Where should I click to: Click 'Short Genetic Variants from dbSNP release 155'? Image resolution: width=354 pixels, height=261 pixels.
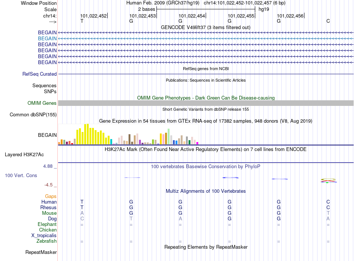(206, 109)
